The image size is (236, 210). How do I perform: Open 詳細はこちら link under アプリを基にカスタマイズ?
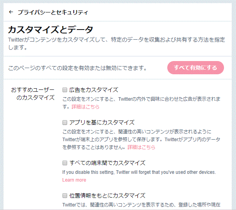click(x=141, y=147)
